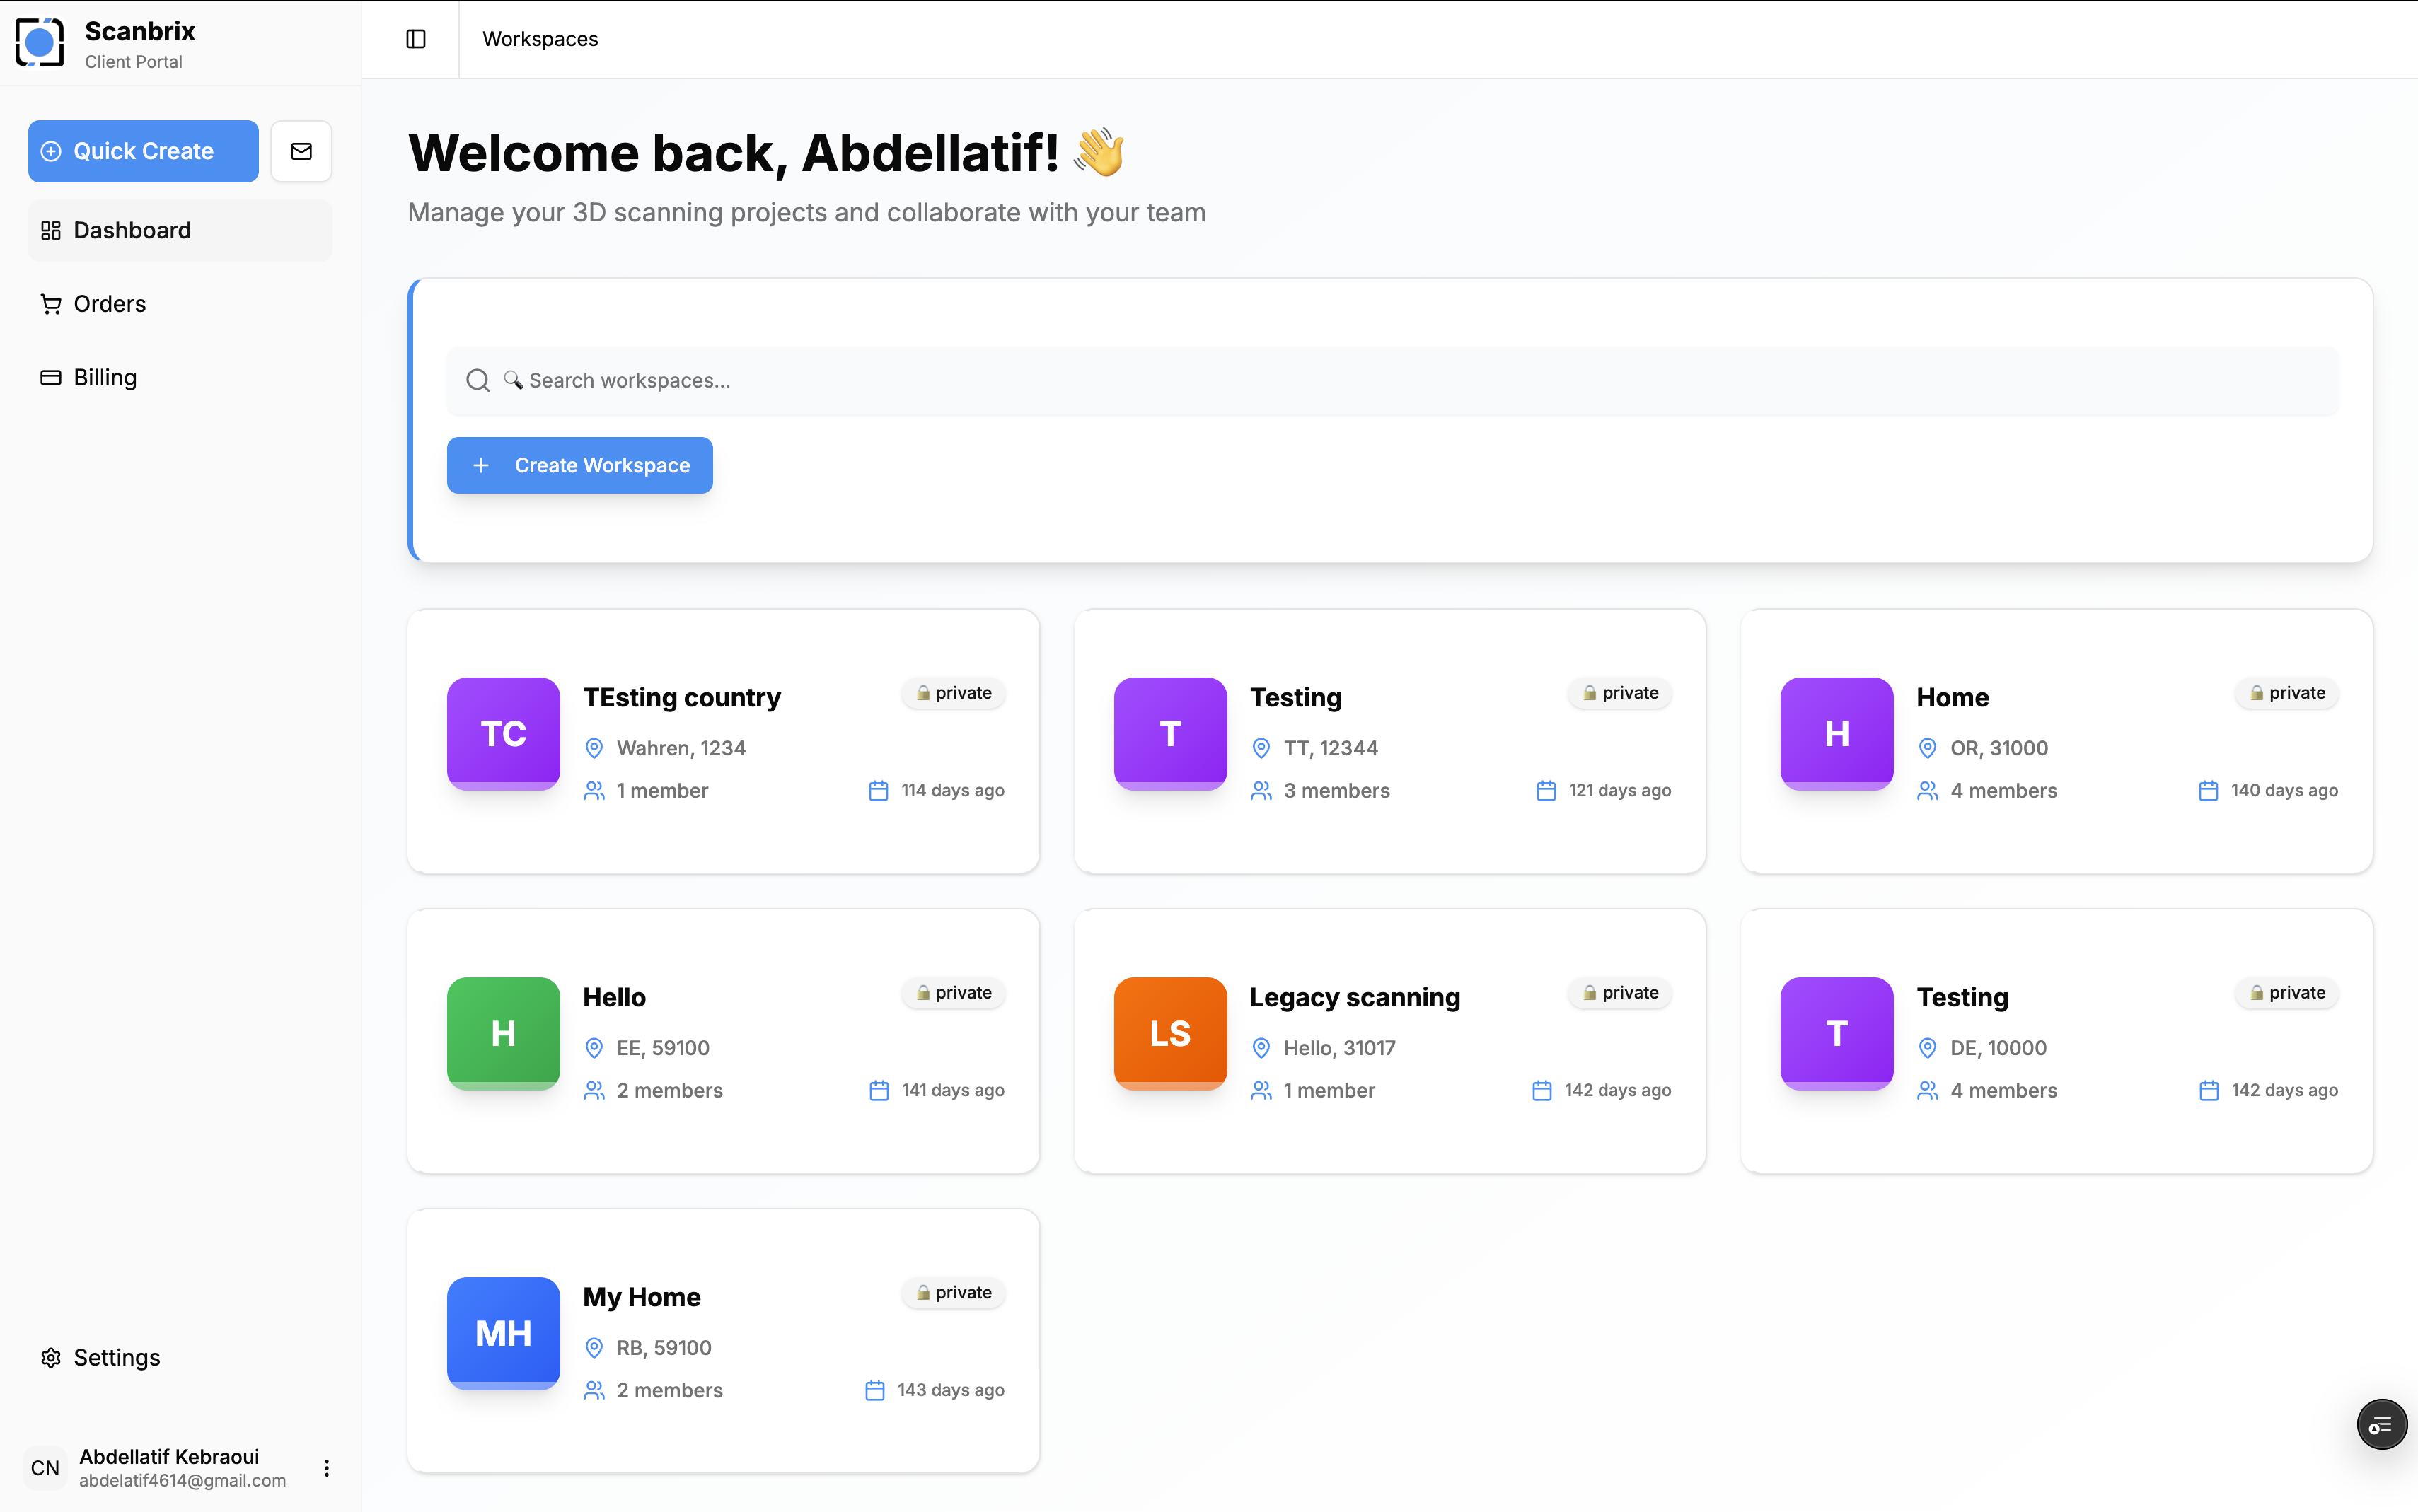2418x1512 pixels.
Task: Click the Scanbrix logo
Action: (40, 42)
